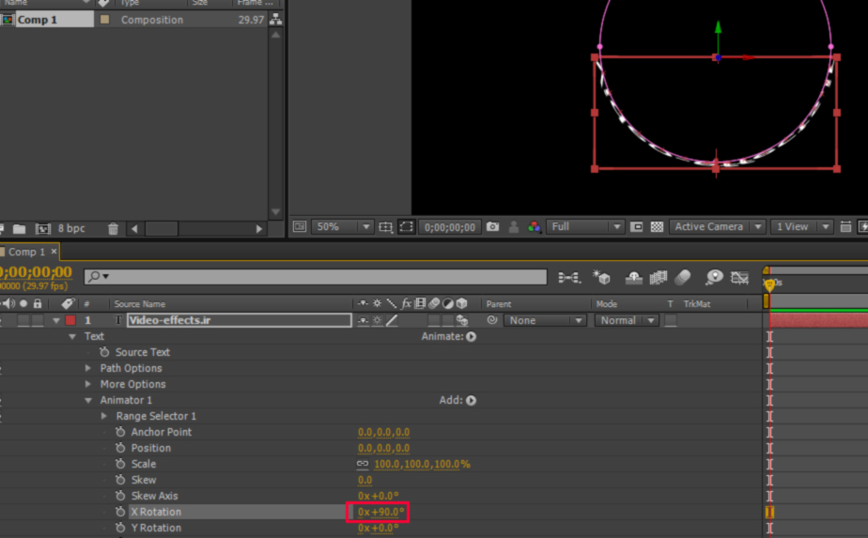The height and width of the screenshot is (538, 868).
Task: Show the last snapshot
Action: 514,227
